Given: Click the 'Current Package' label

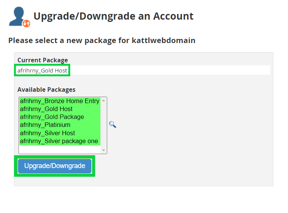Looking at the screenshot, I should click(43, 60).
